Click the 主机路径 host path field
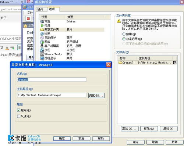Image resolution: width=184 pixels, height=146 pixels. click(x=52, y=95)
